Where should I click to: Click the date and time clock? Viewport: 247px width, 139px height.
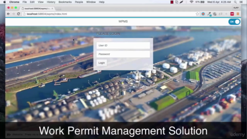(219, 2)
